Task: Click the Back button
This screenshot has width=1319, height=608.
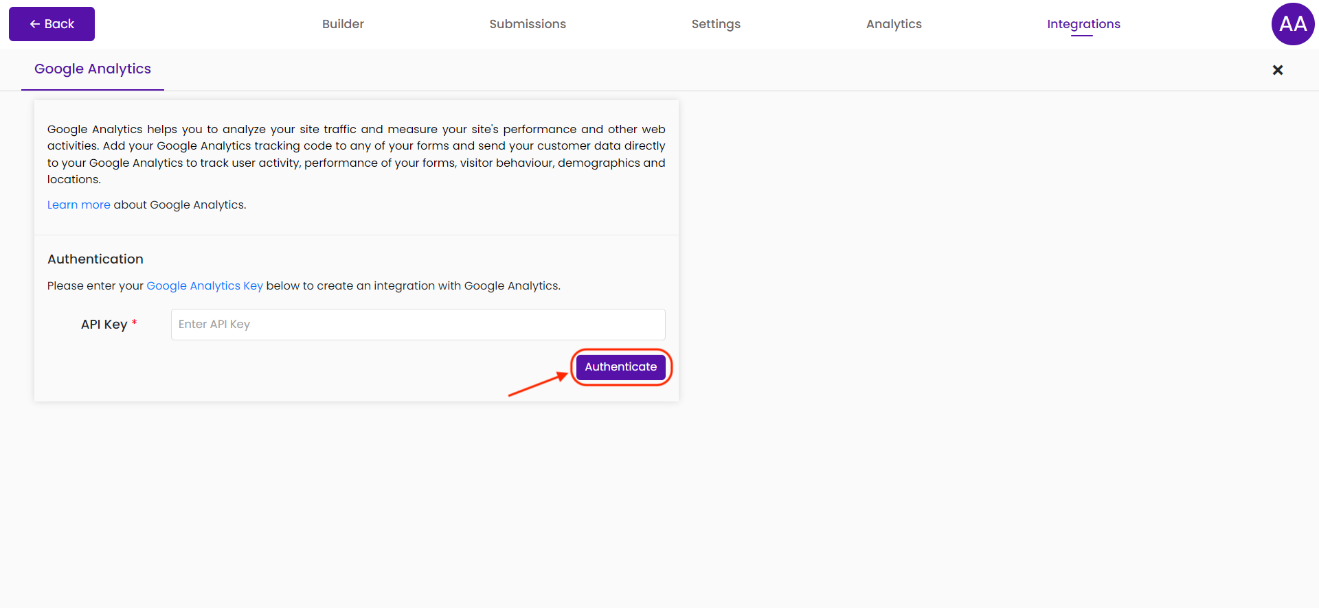Action: coord(52,24)
